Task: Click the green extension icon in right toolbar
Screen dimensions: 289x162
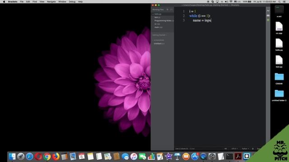Action: [268, 20]
